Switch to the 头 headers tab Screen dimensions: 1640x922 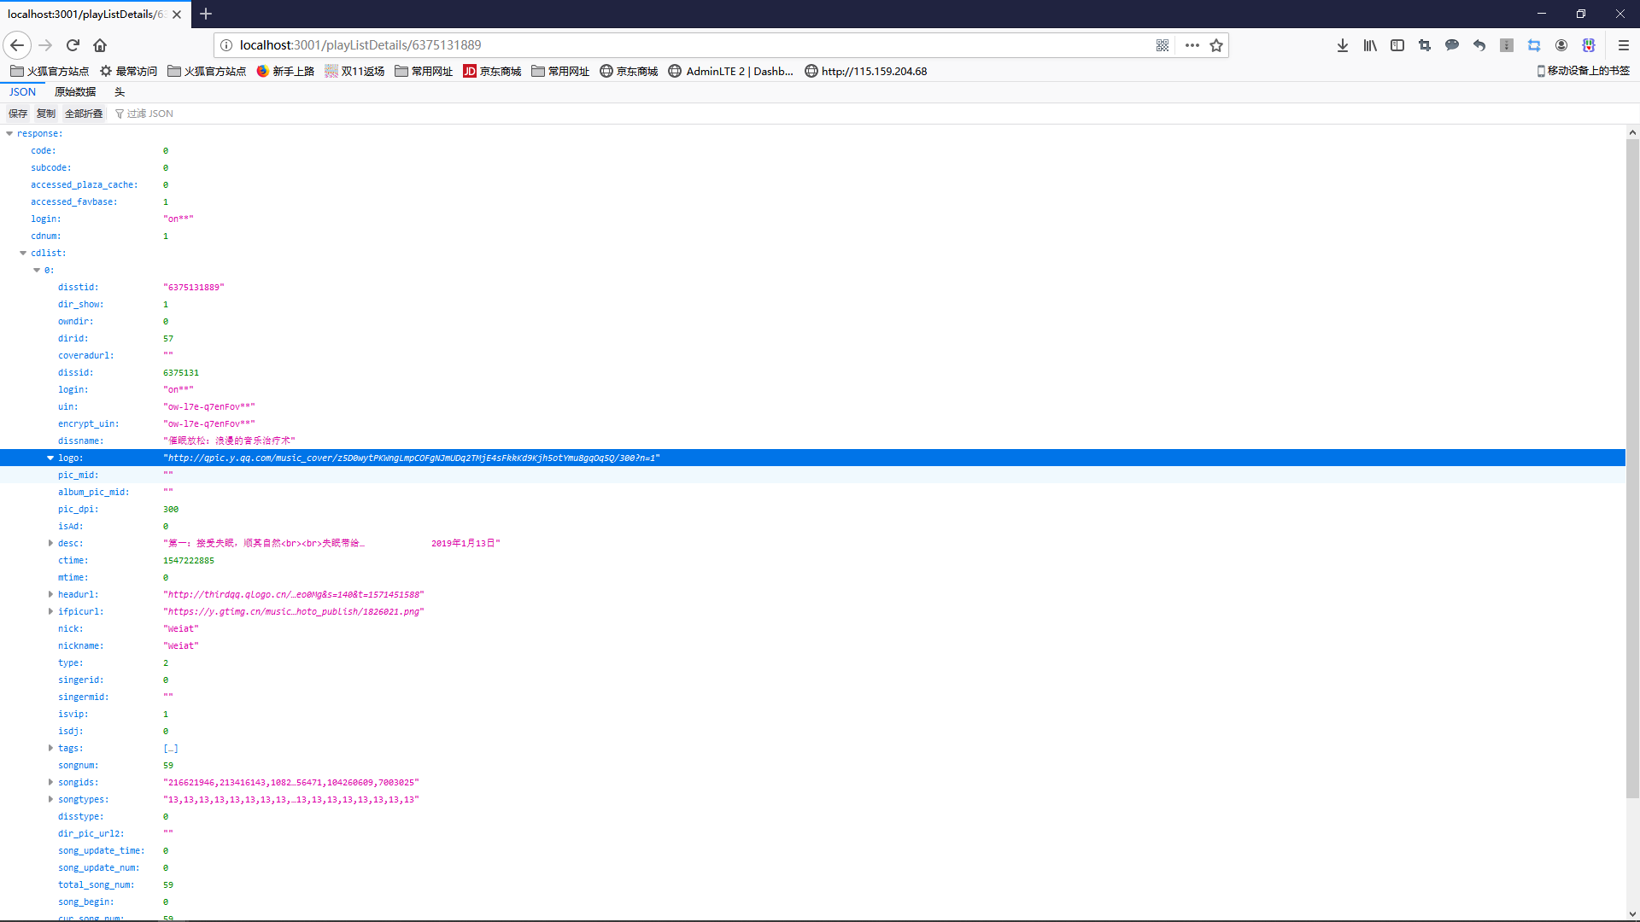click(x=120, y=92)
